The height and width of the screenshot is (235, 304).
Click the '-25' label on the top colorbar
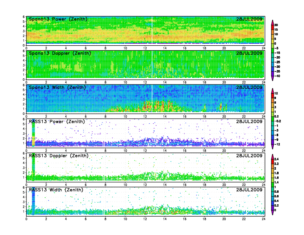point(277,62)
